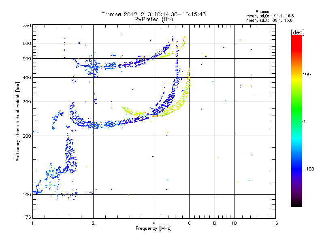The height and width of the screenshot is (243, 324).
Task: Click the 'Phases' statistics heading
Action: [x=262, y=12]
